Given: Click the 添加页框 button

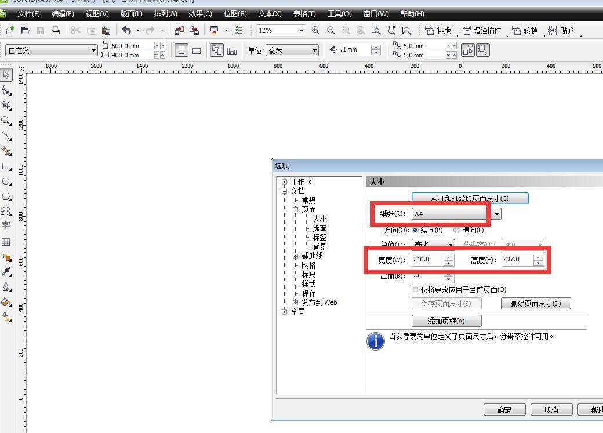Looking at the screenshot, I should (446, 321).
